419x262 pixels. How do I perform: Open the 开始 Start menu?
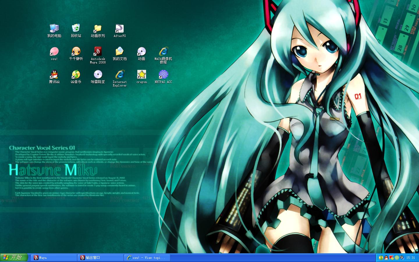[14, 258]
